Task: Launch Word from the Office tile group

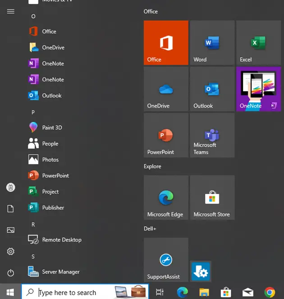Action: [x=212, y=43]
